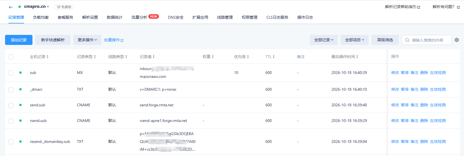Screen dimensions: 464x156
Task: Open the 操作日志 tab
Action: tap(305, 17)
